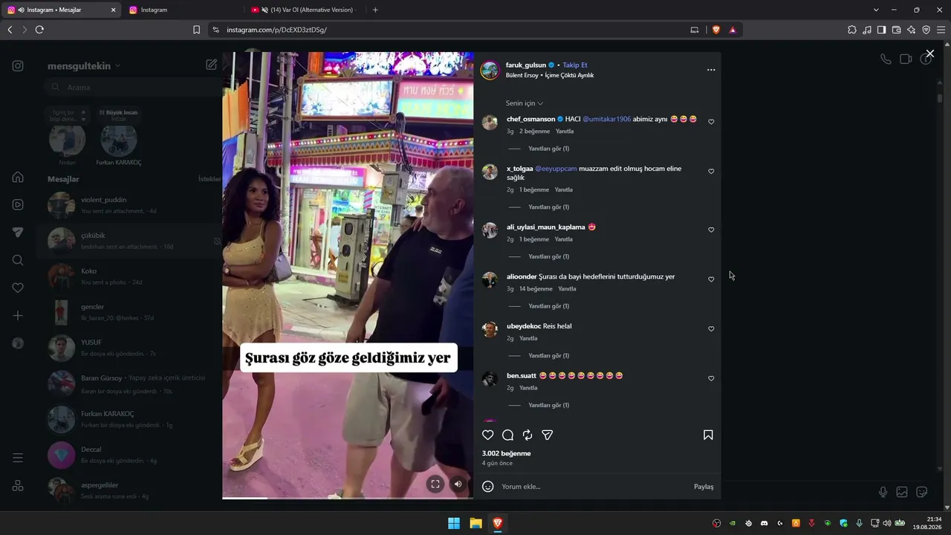This screenshot has width=951, height=535.
Task: Expand the video to fullscreen
Action: [x=435, y=484]
